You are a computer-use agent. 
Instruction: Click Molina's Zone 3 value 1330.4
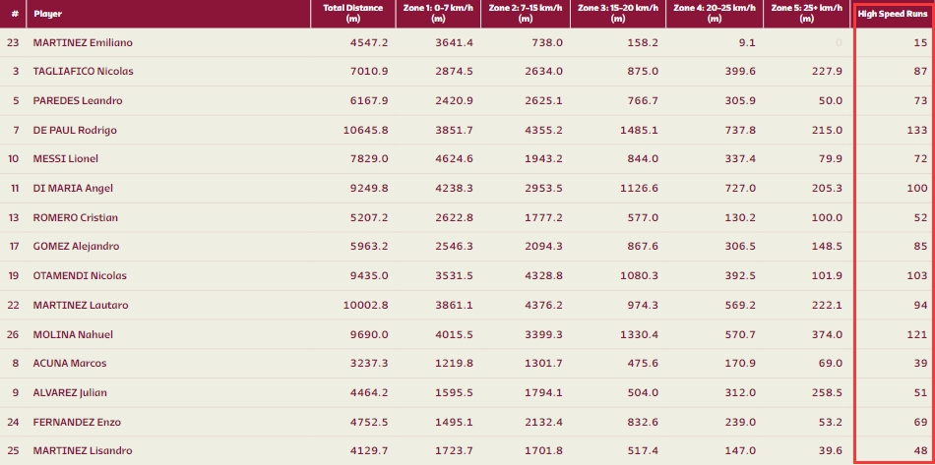click(x=640, y=334)
